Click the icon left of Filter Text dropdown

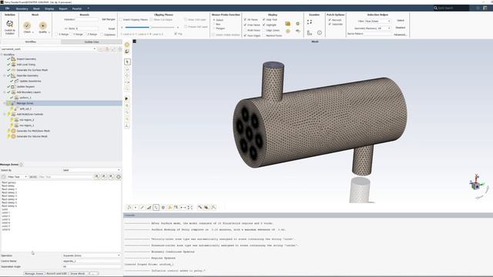tap(3, 177)
